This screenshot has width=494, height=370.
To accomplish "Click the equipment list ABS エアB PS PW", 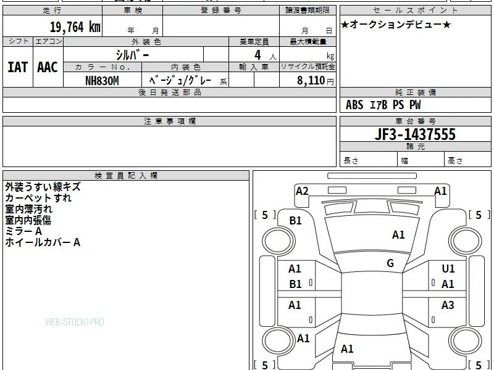I will (383, 105).
